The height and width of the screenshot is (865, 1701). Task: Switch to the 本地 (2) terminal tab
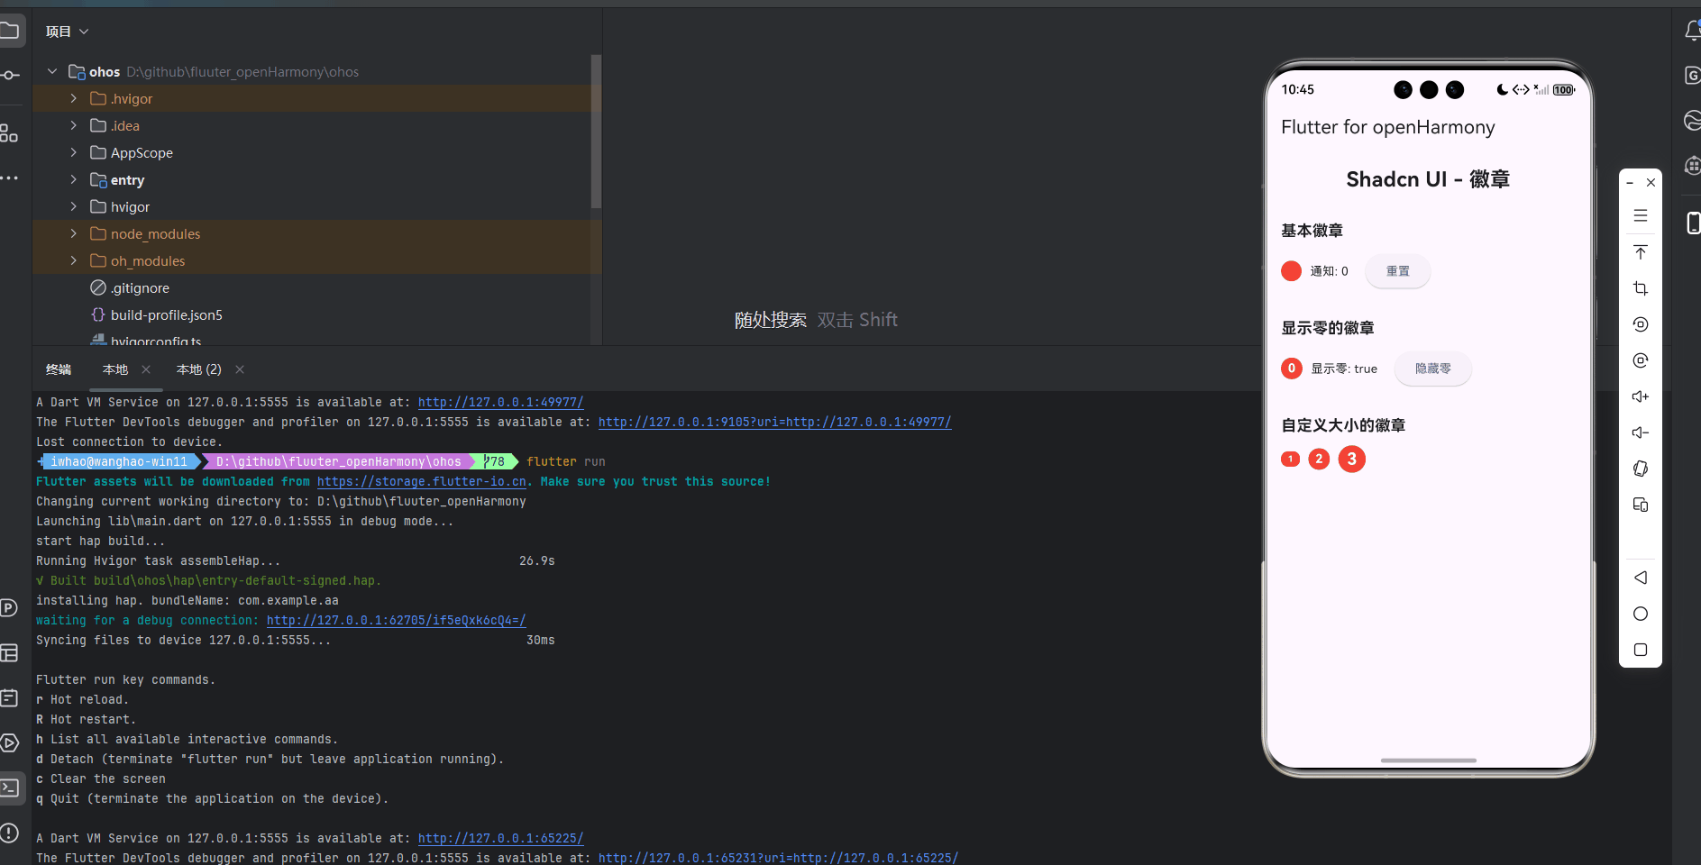click(199, 369)
